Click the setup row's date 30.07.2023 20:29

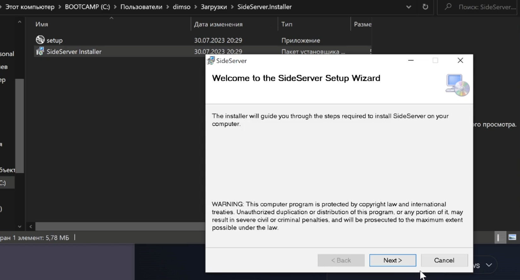coord(218,40)
